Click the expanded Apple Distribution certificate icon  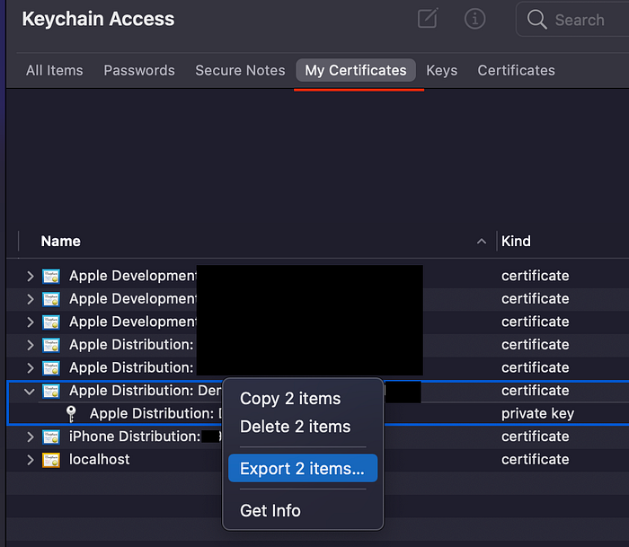click(51, 391)
